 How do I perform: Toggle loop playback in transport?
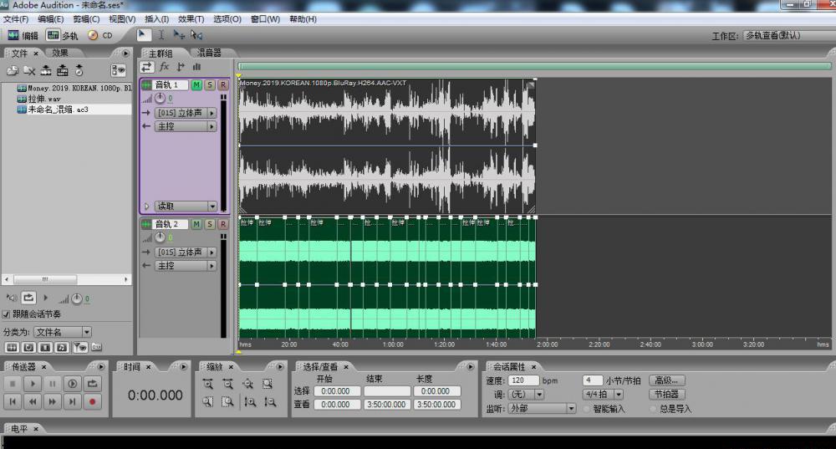point(92,384)
